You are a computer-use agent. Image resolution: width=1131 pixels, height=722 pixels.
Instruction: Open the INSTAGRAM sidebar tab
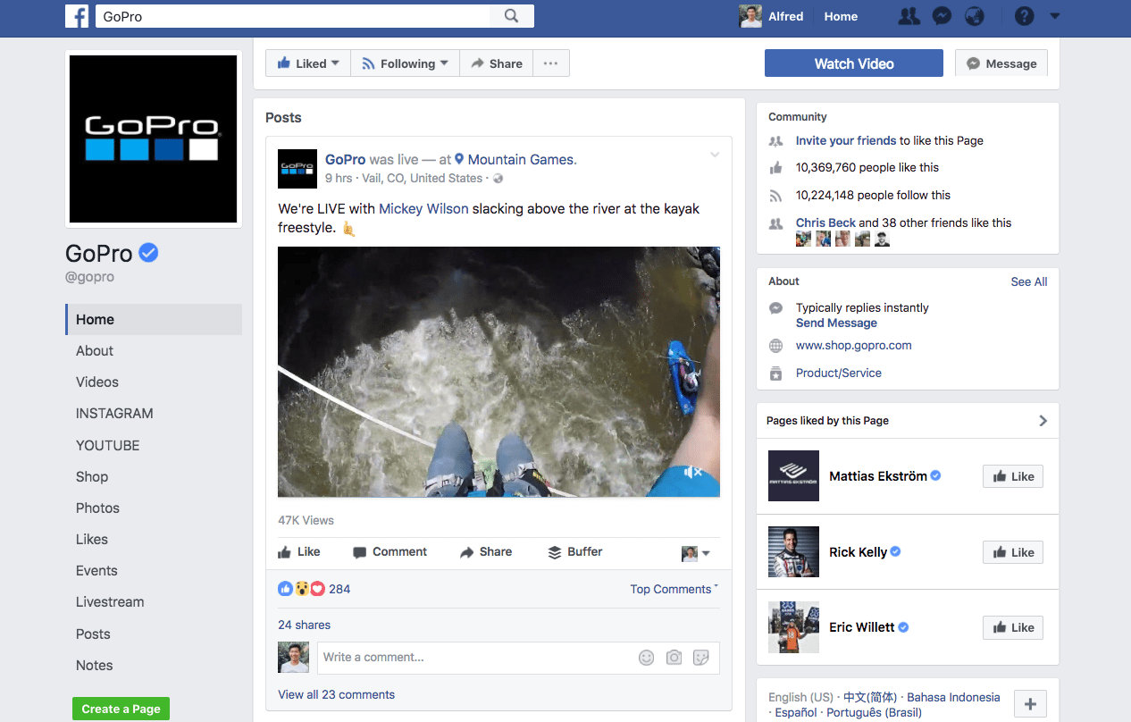(x=113, y=413)
